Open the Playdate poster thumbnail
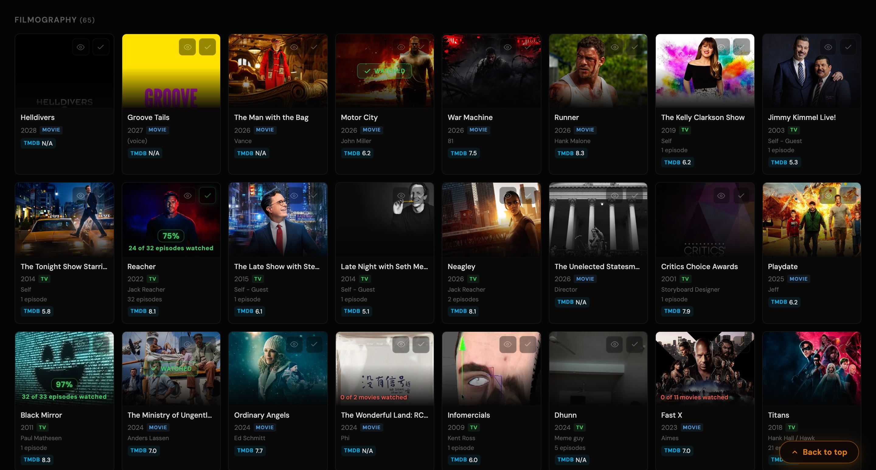876x470 pixels. pos(812,219)
